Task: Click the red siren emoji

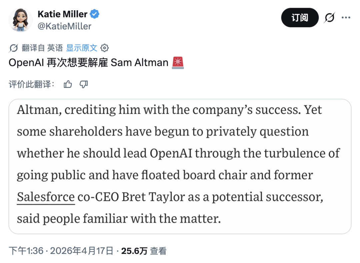Action: tap(178, 63)
